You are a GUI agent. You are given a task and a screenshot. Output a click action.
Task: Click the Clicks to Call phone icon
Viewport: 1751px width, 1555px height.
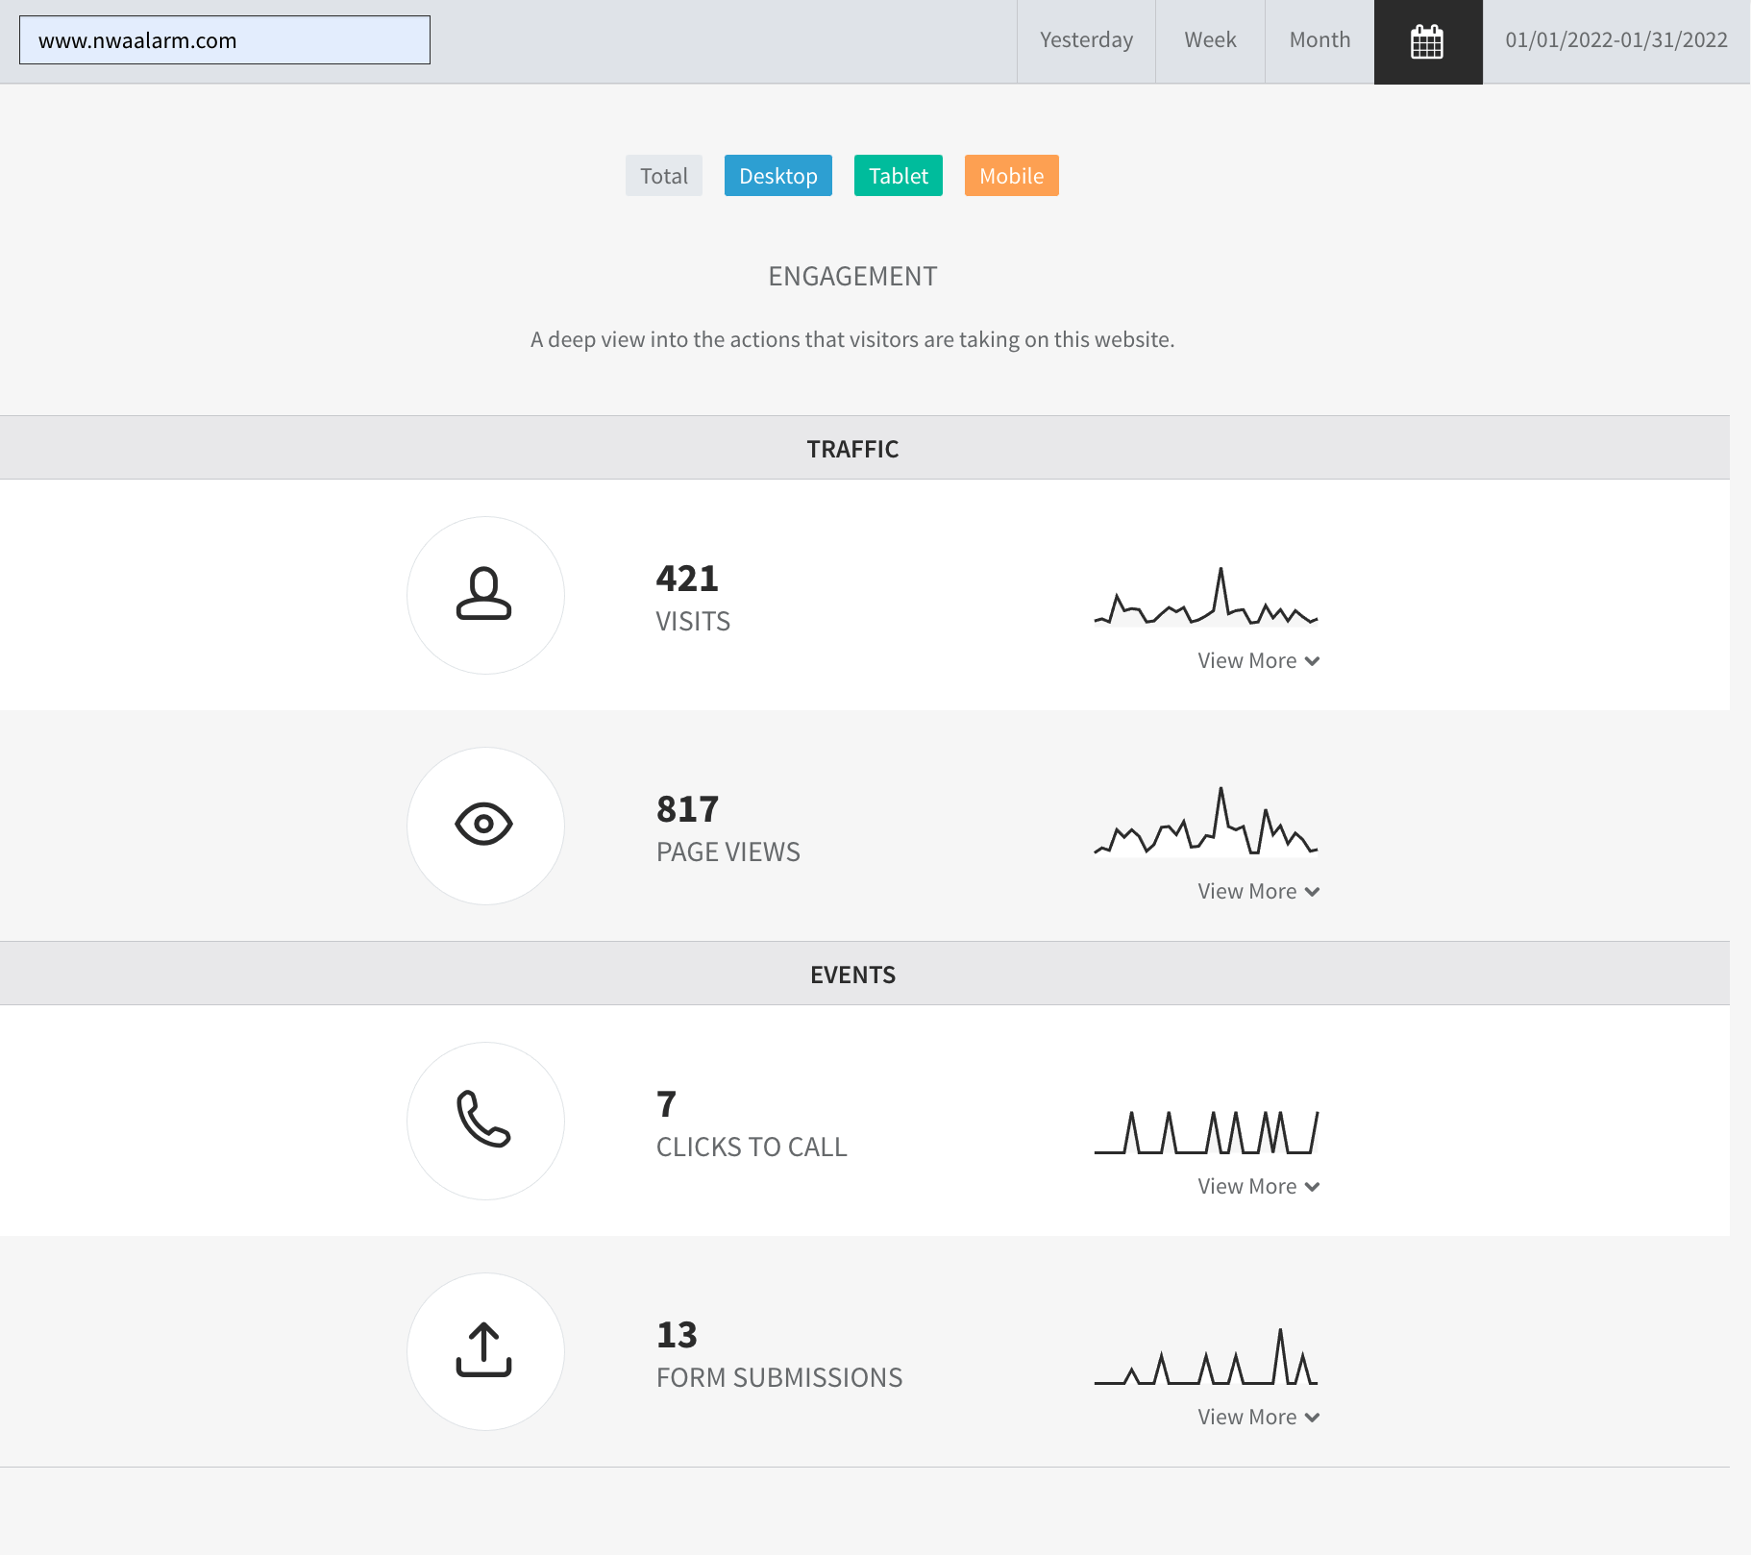click(x=484, y=1120)
